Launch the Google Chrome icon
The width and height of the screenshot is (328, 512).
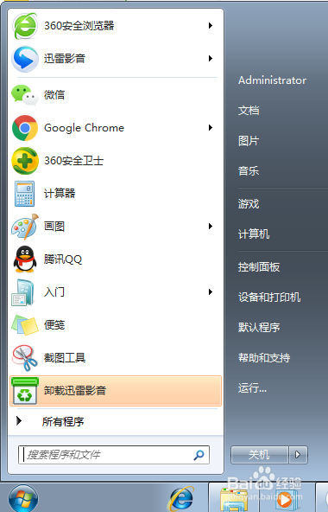[25, 128]
